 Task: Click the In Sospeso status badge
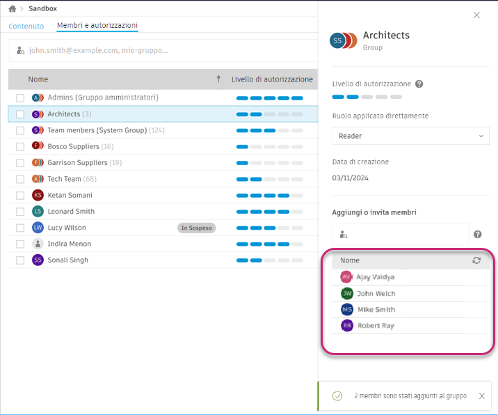[196, 228]
